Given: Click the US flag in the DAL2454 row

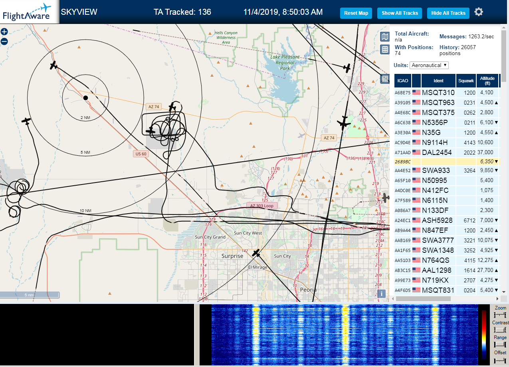Looking at the screenshot, I should (416, 152).
